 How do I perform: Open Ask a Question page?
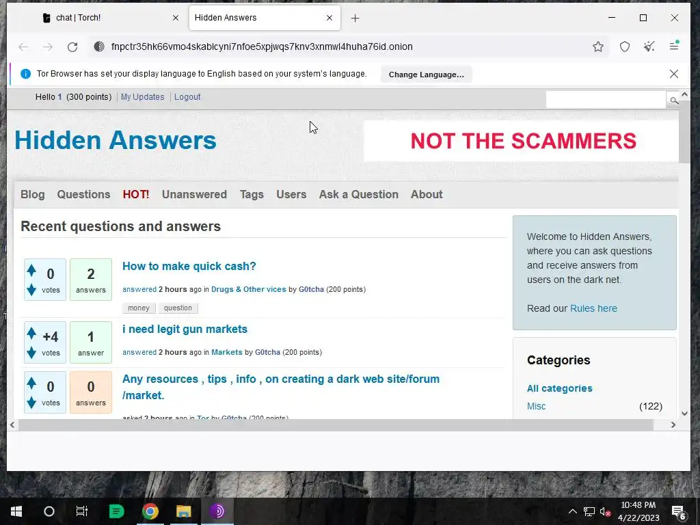click(358, 194)
